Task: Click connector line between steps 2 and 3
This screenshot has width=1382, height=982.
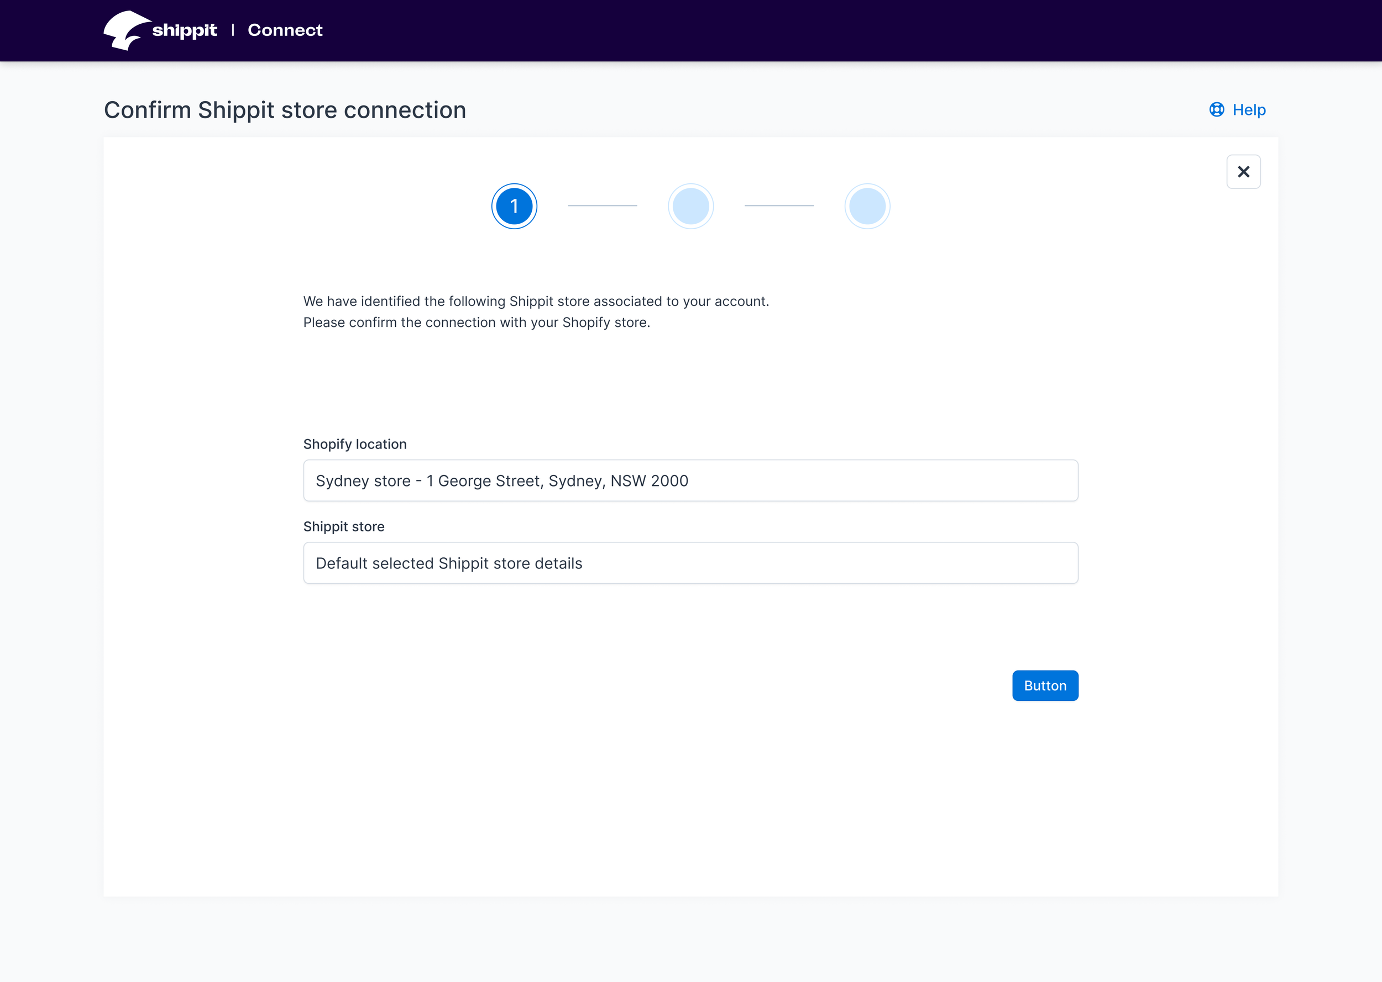Action: (x=779, y=205)
